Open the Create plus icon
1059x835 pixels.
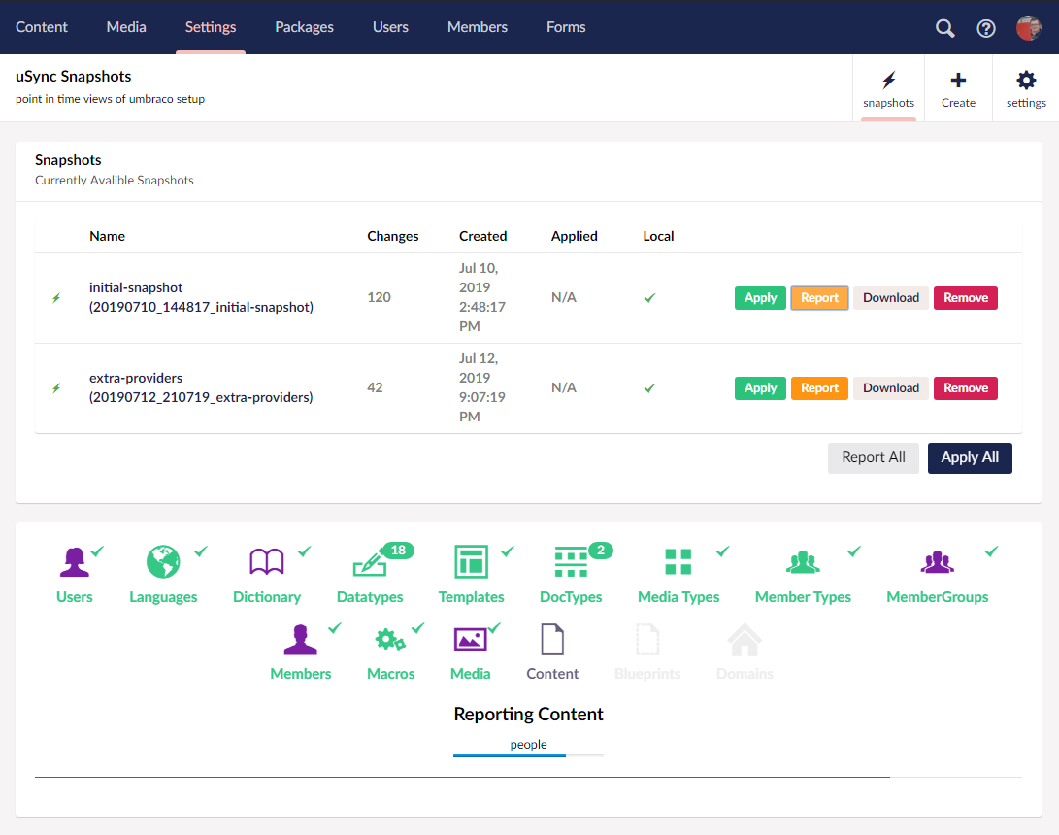point(958,81)
